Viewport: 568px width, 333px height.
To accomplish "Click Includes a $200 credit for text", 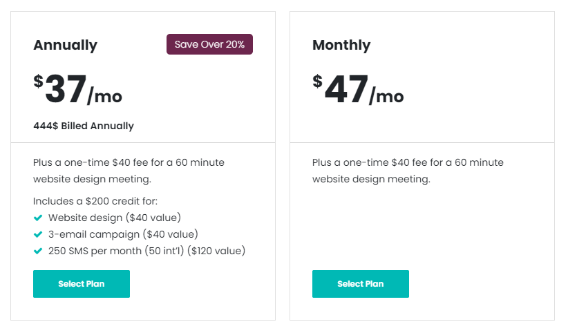I will pos(95,201).
